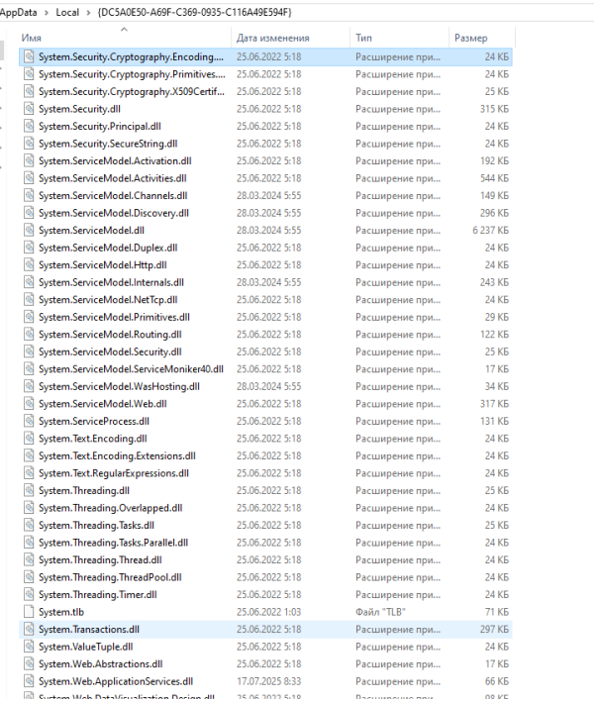Viewport: 594px width, 703px height.
Task: Select System.Threading.Overlapped.dll file name
Action: coord(110,508)
